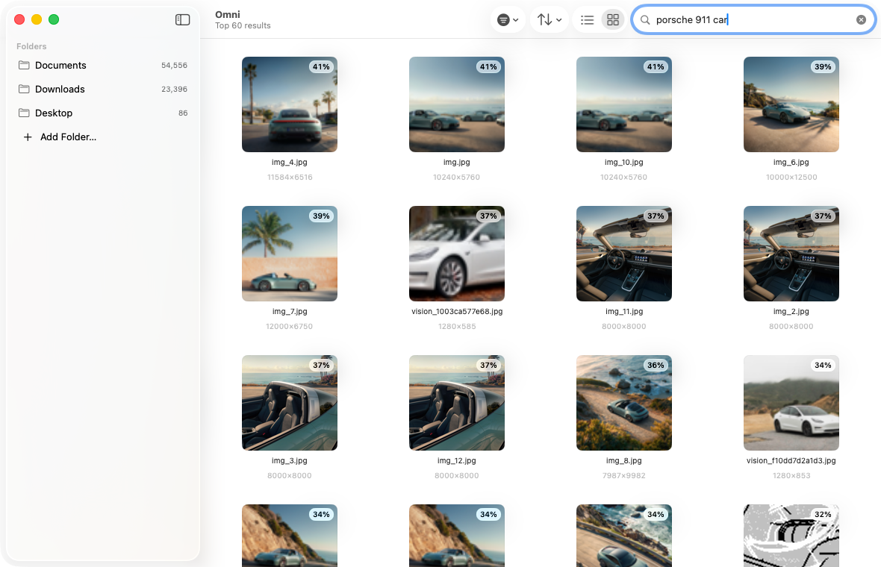Switch to list view

point(587,19)
